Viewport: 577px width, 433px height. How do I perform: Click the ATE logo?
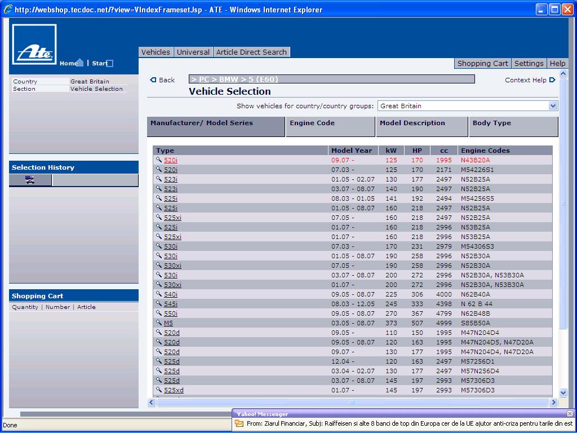coord(34,45)
